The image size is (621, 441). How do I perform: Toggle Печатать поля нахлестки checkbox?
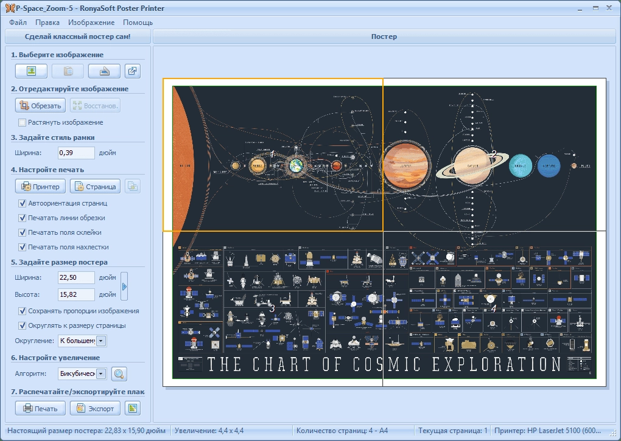tap(22, 247)
